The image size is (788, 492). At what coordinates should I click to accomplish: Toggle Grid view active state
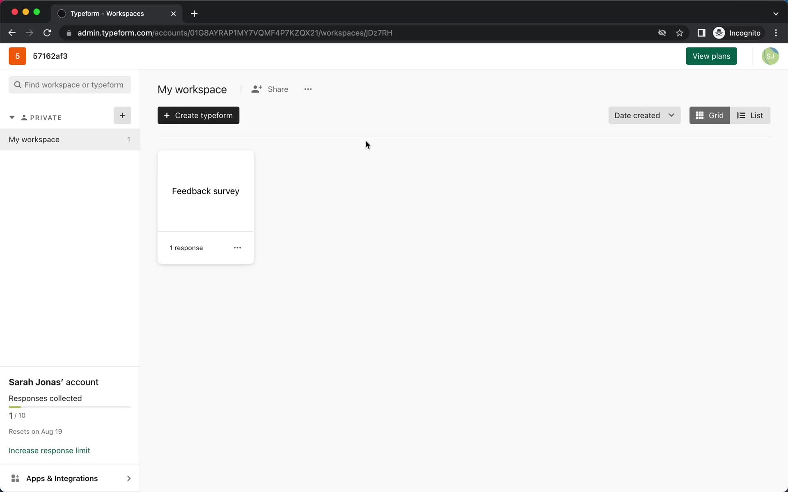point(710,116)
